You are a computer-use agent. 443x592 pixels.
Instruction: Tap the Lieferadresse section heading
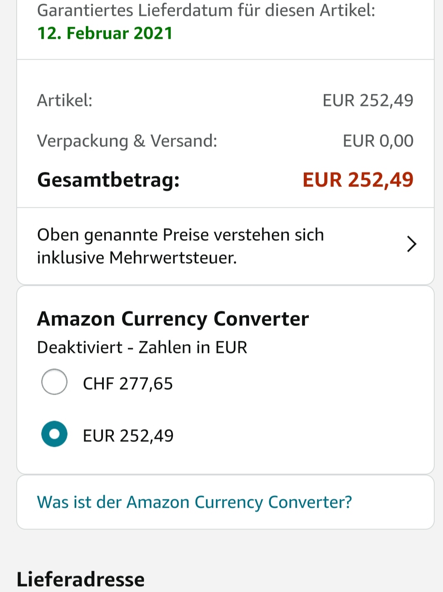pos(80,579)
